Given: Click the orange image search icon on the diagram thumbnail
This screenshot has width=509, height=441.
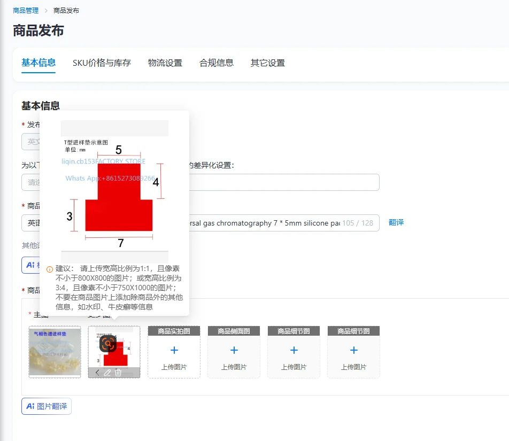Looking at the screenshot, I should [108, 344].
